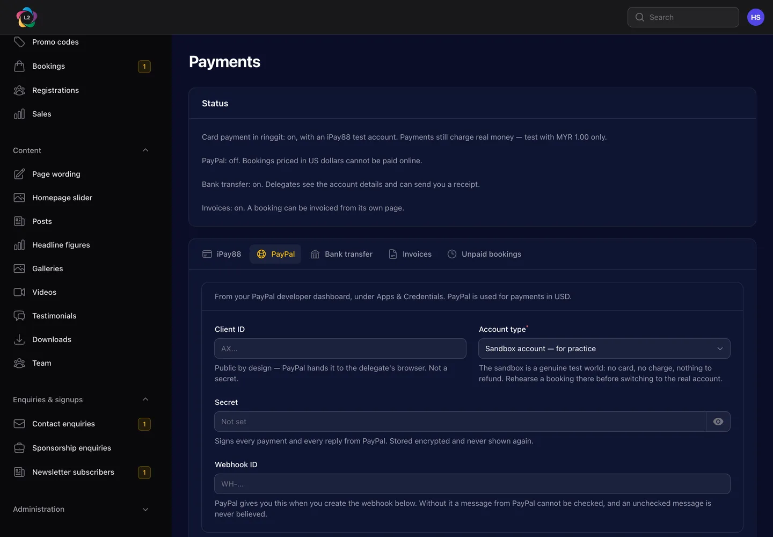Click the Content section heading

[27, 150]
